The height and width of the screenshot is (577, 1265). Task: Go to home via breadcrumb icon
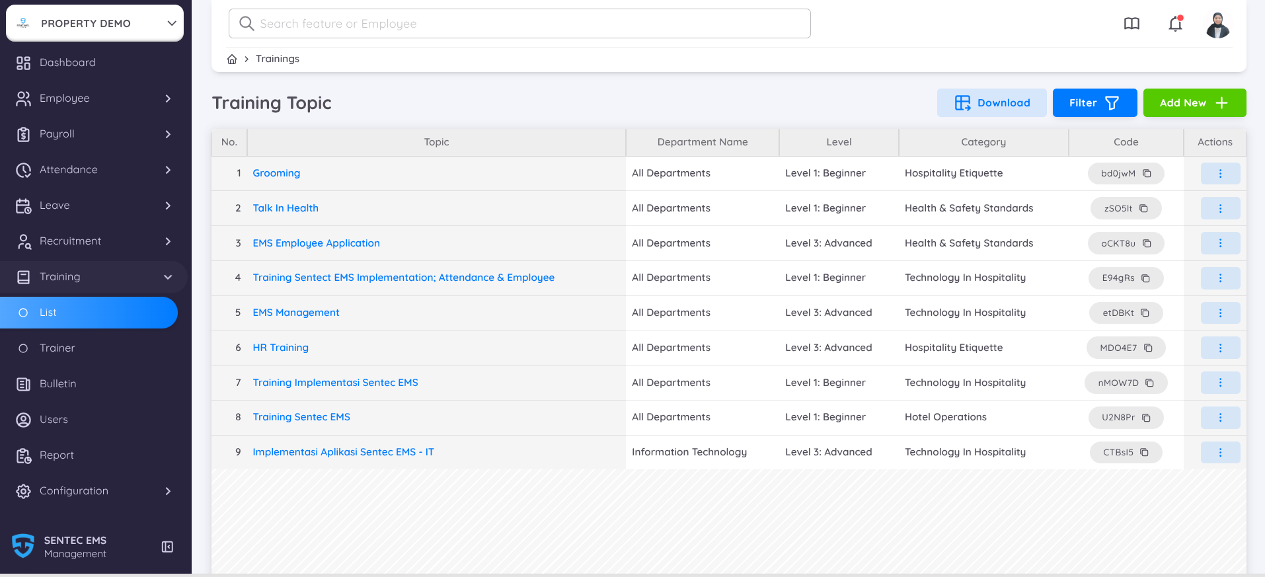coord(232,59)
